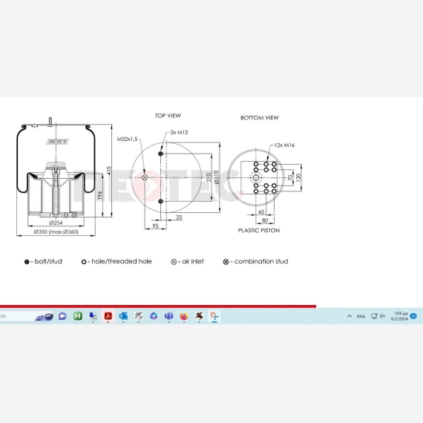
Task: Click in the taskbar search box
Action: pyautogui.click(x=27, y=316)
